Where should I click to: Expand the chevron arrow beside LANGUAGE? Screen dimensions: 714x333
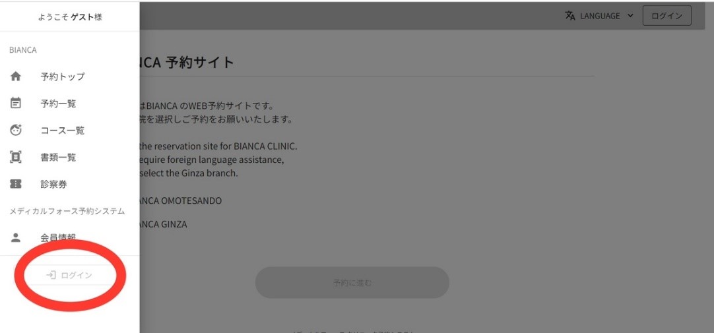(x=631, y=16)
